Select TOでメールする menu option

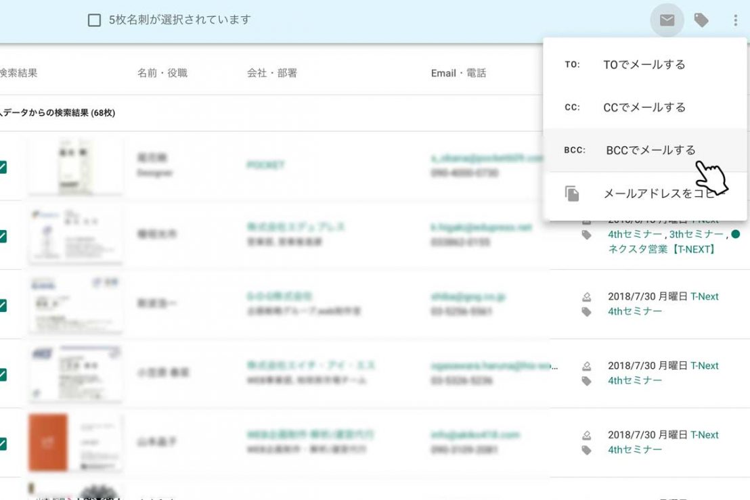coord(644,65)
